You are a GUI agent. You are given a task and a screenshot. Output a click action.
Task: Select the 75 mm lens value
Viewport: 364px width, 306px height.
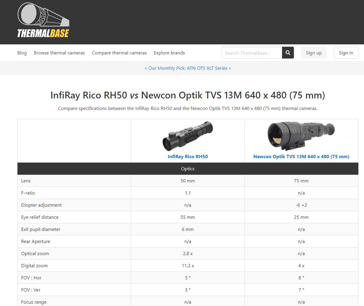pos(301,181)
